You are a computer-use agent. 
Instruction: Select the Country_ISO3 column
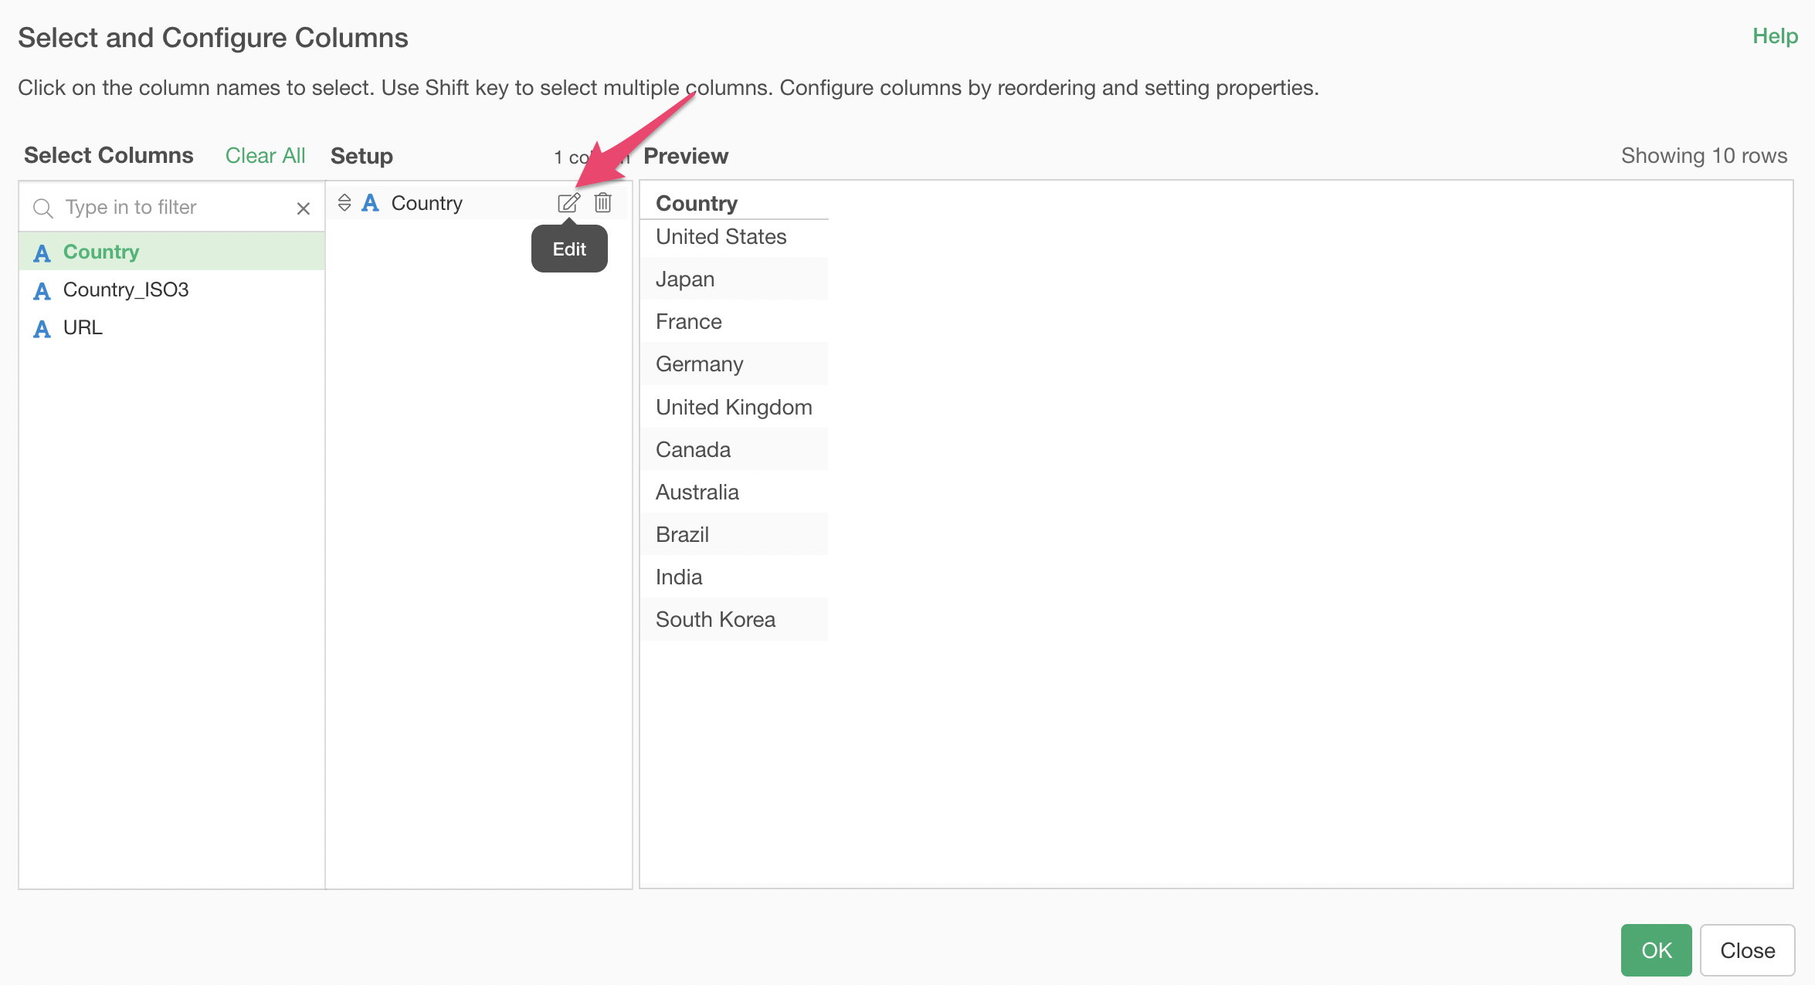click(126, 289)
